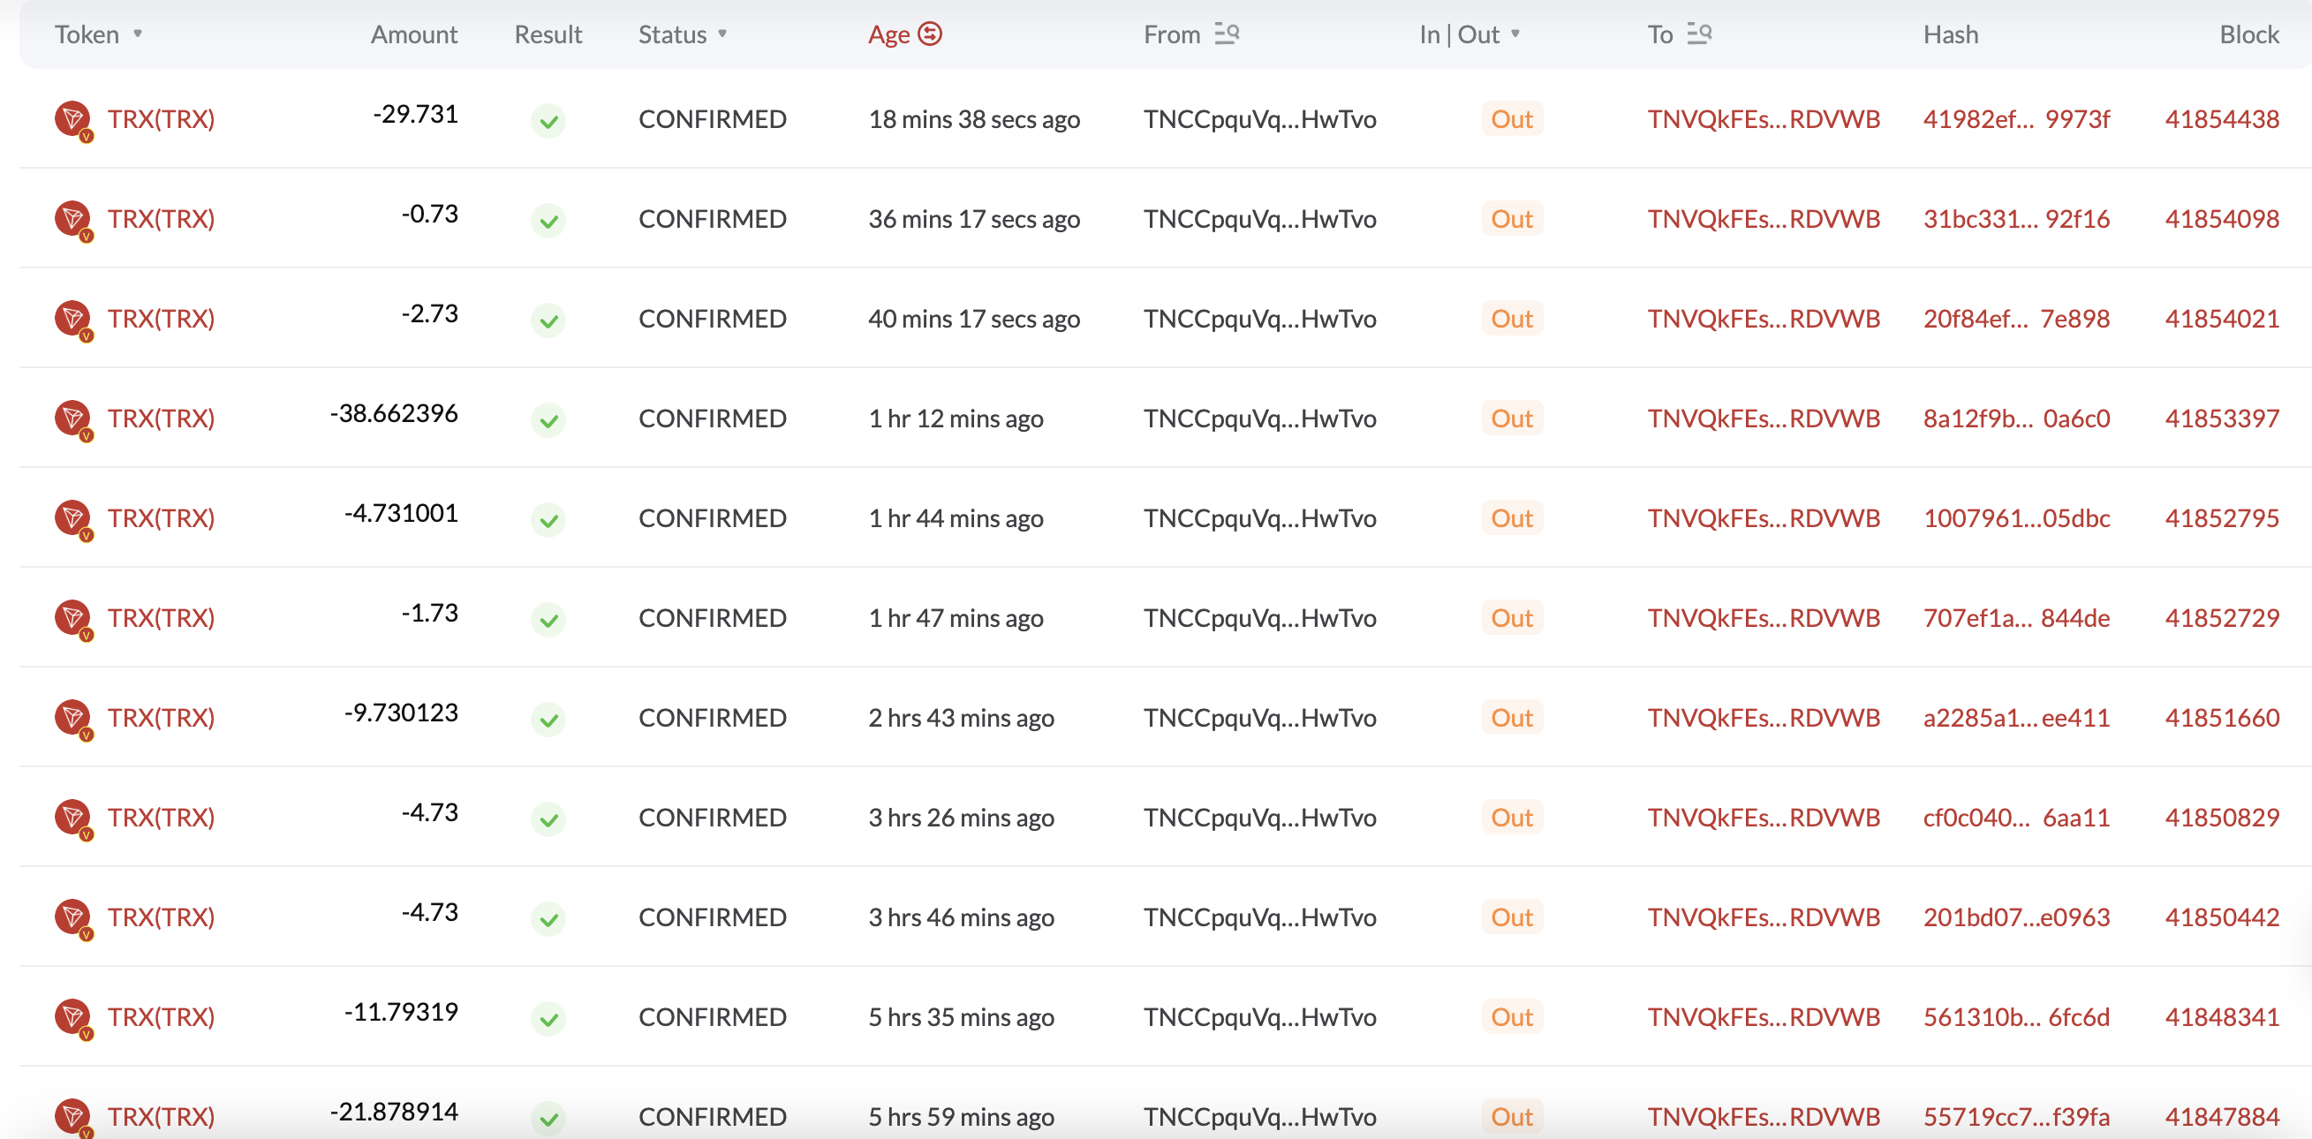Click result checkmark for -9.730123 transfer

pyautogui.click(x=548, y=719)
